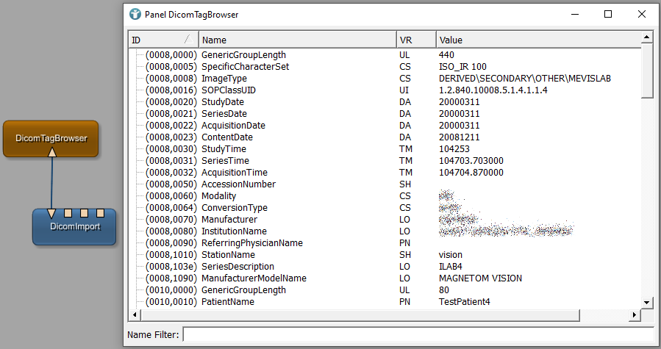The image size is (661, 349).
Task: Click the panel window title icon
Action: (x=135, y=14)
